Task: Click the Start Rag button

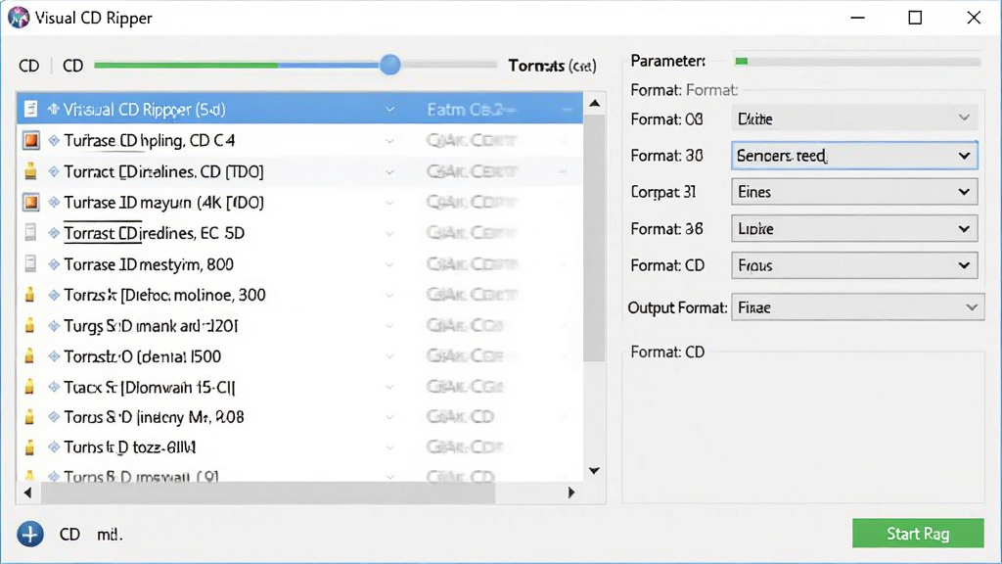Action: coord(918,534)
